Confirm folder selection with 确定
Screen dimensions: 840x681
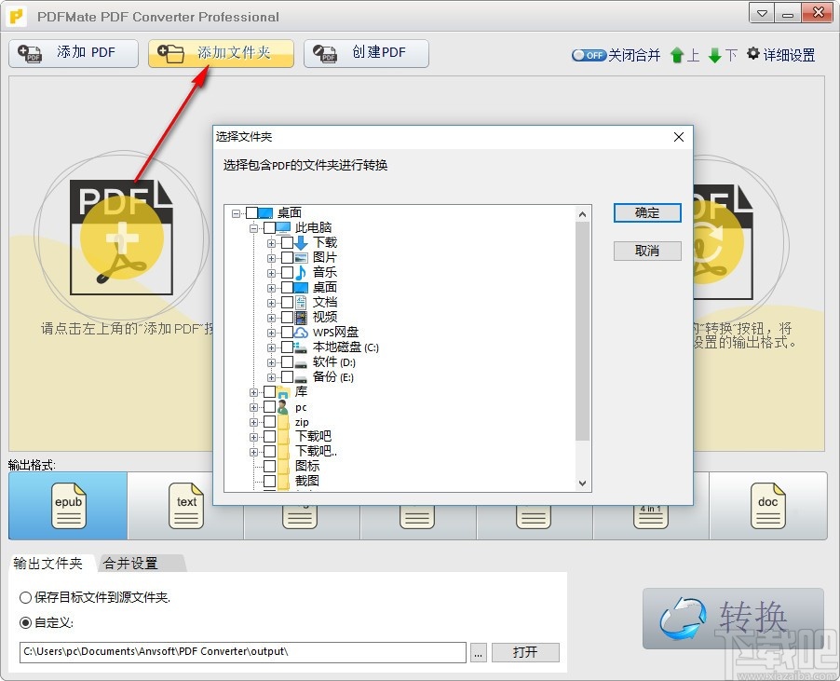(647, 212)
